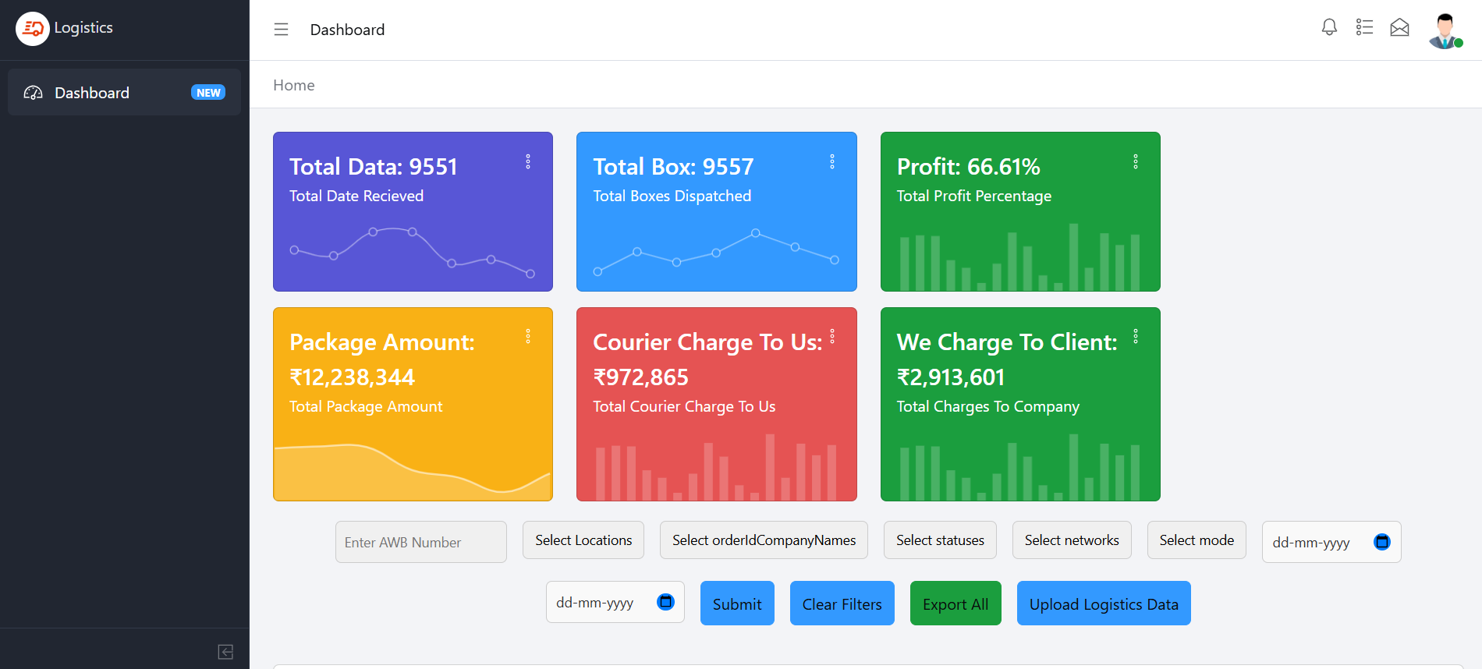Toggle the hamburger sidebar menu
Viewport: 1482px width, 669px height.
[x=281, y=30]
